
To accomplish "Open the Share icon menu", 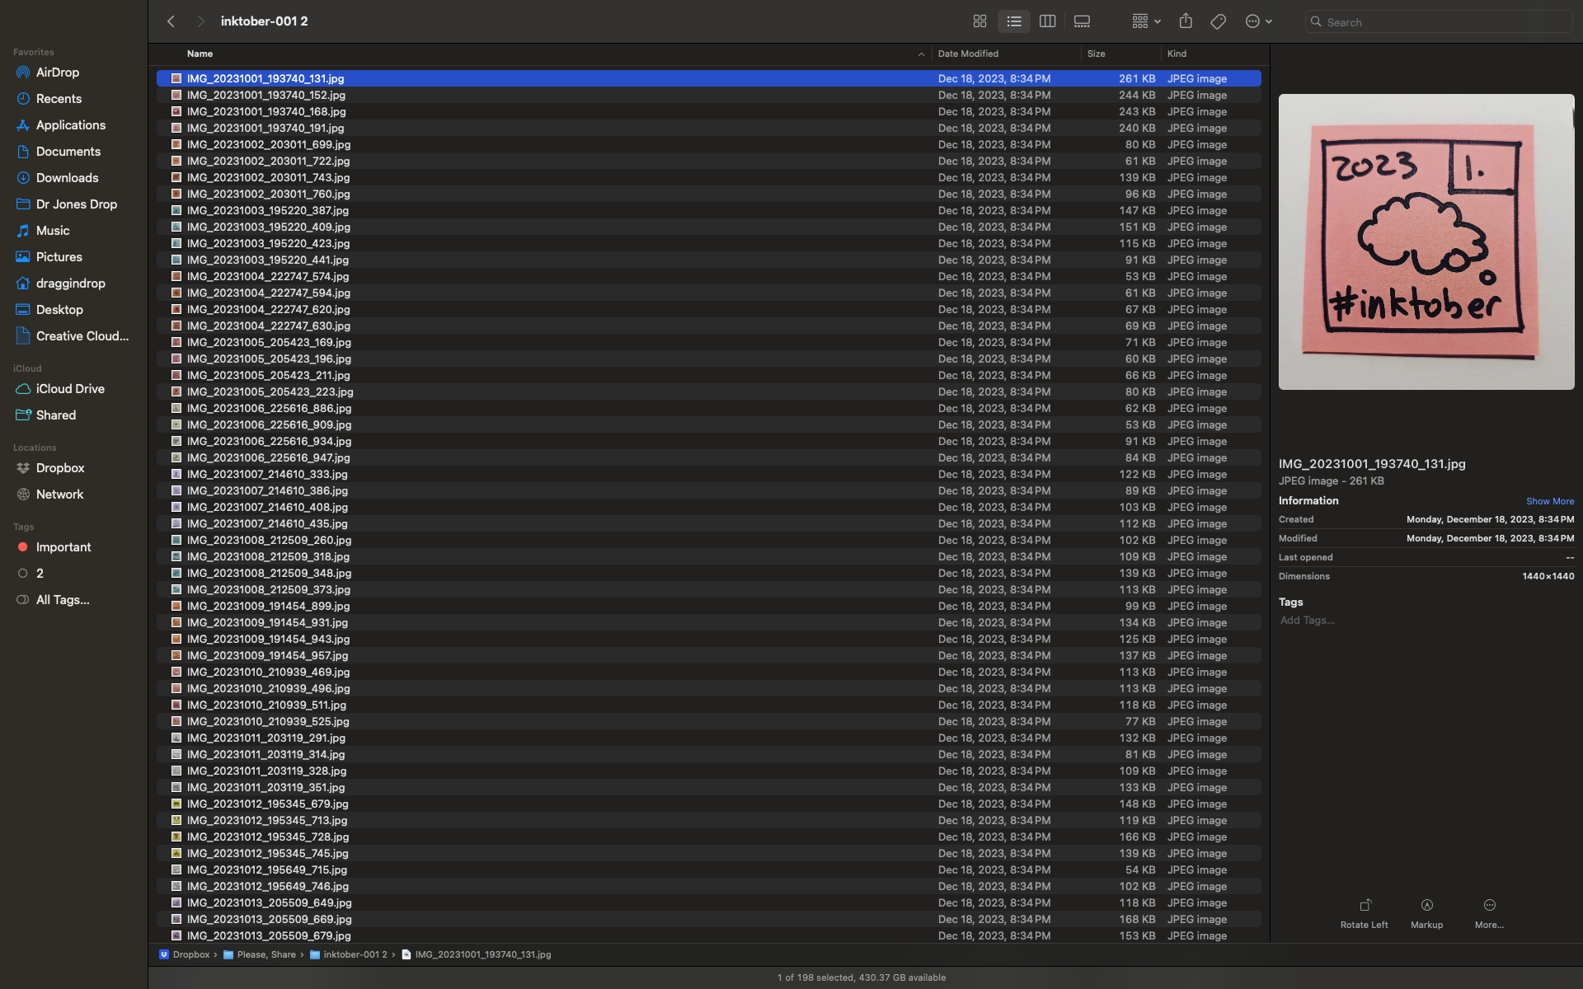I will coord(1186,21).
